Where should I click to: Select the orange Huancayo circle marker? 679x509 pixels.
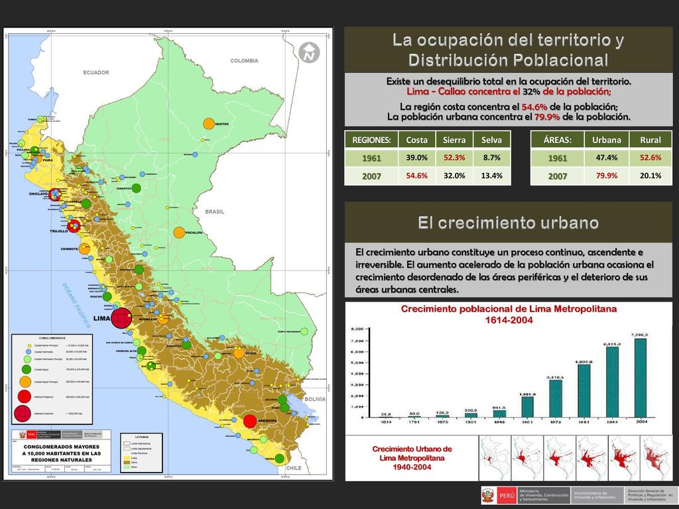(x=163, y=319)
